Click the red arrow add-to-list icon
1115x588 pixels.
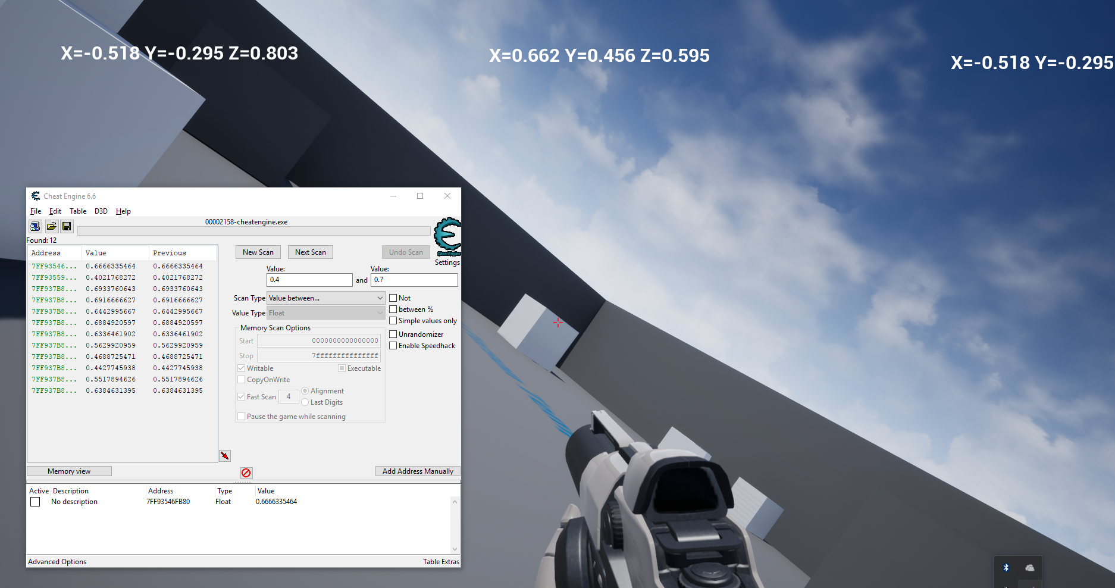pos(224,456)
